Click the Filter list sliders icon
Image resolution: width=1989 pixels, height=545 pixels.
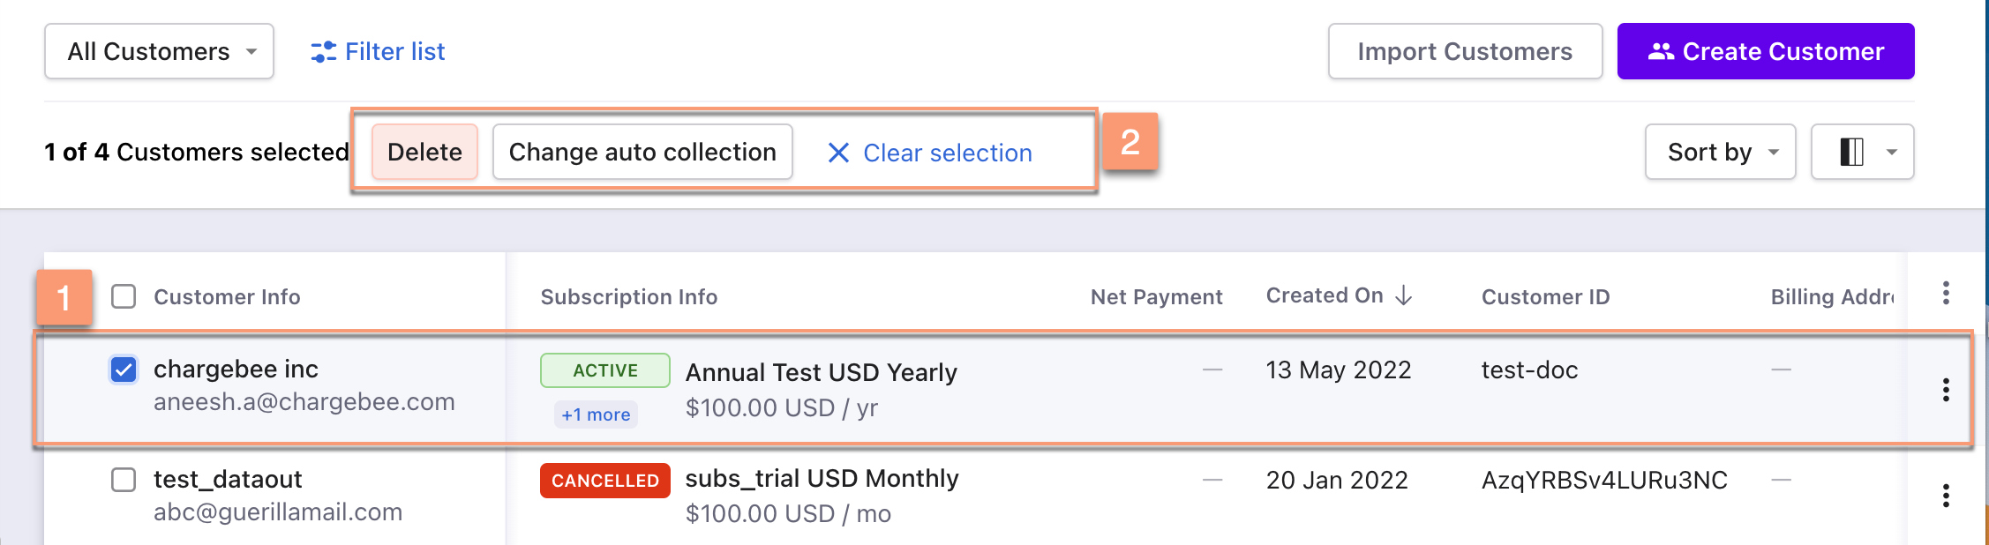[323, 52]
